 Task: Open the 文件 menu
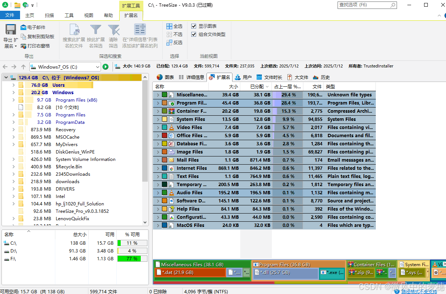point(10,15)
